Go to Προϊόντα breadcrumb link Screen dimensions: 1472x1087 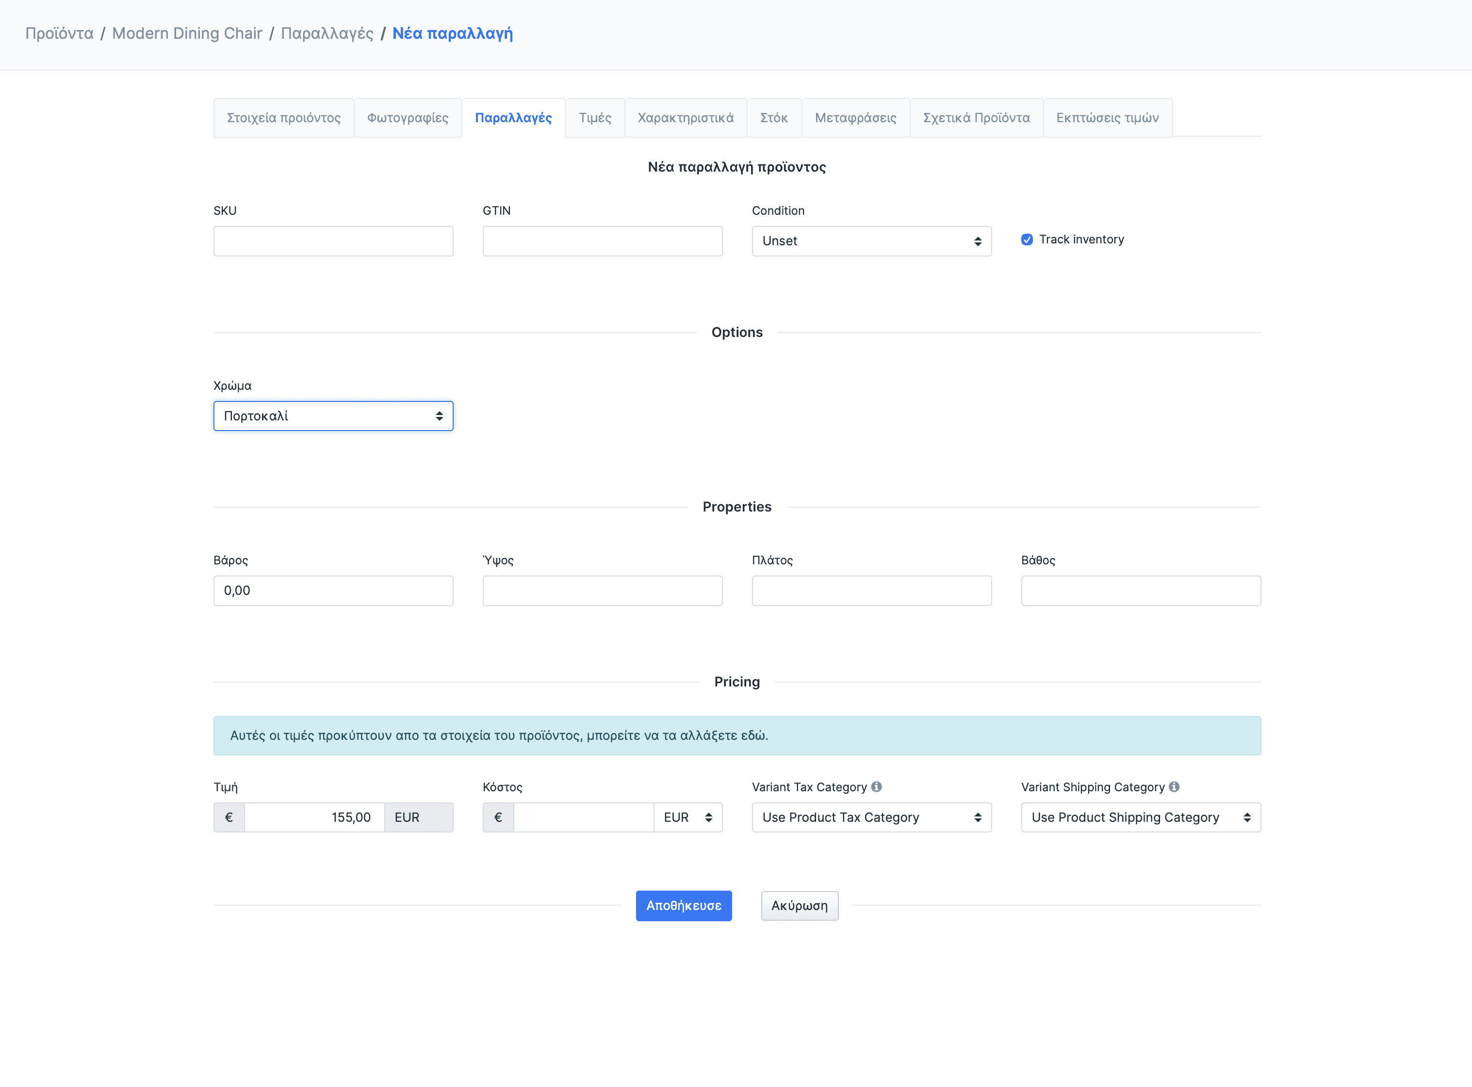59,33
